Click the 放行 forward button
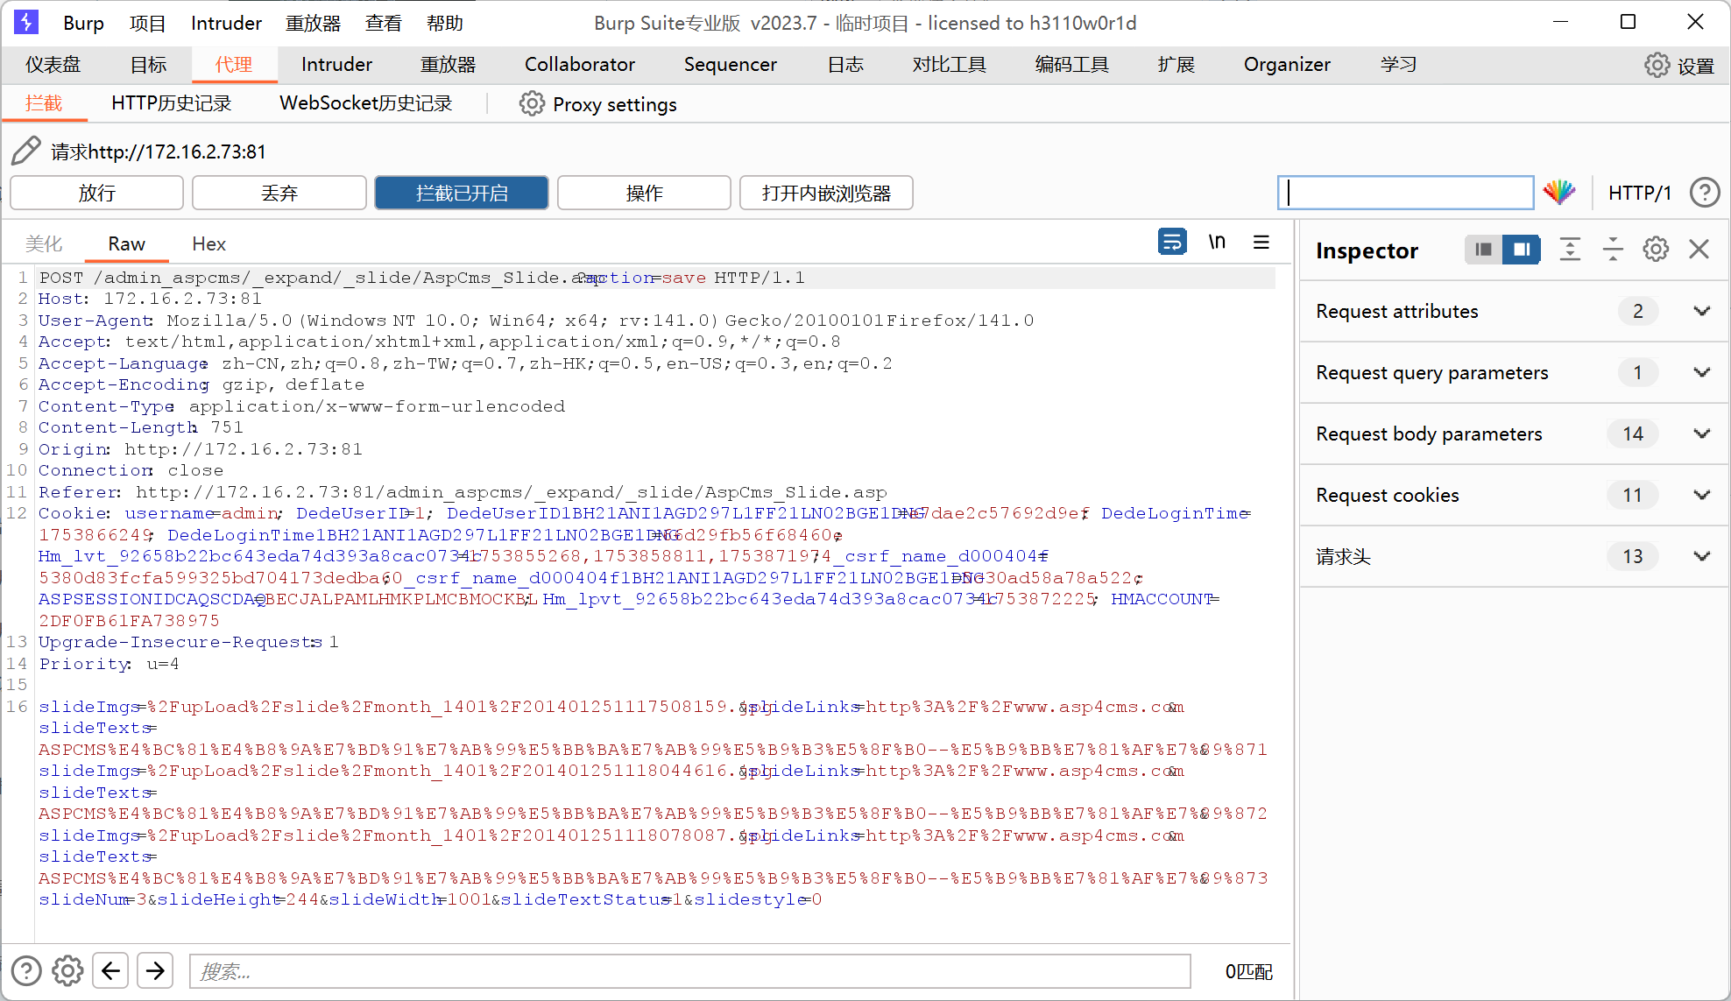This screenshot has height=1001, width=1731. coord(96,193)
